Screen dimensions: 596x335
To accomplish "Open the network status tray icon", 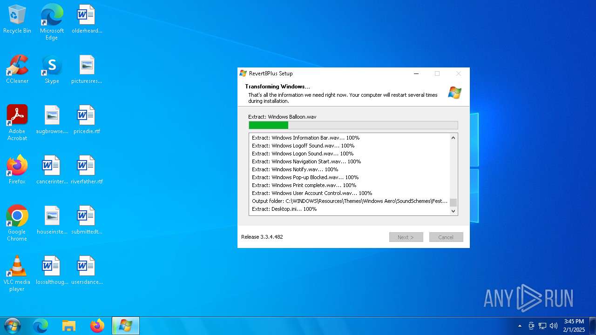I will [542, 326].
